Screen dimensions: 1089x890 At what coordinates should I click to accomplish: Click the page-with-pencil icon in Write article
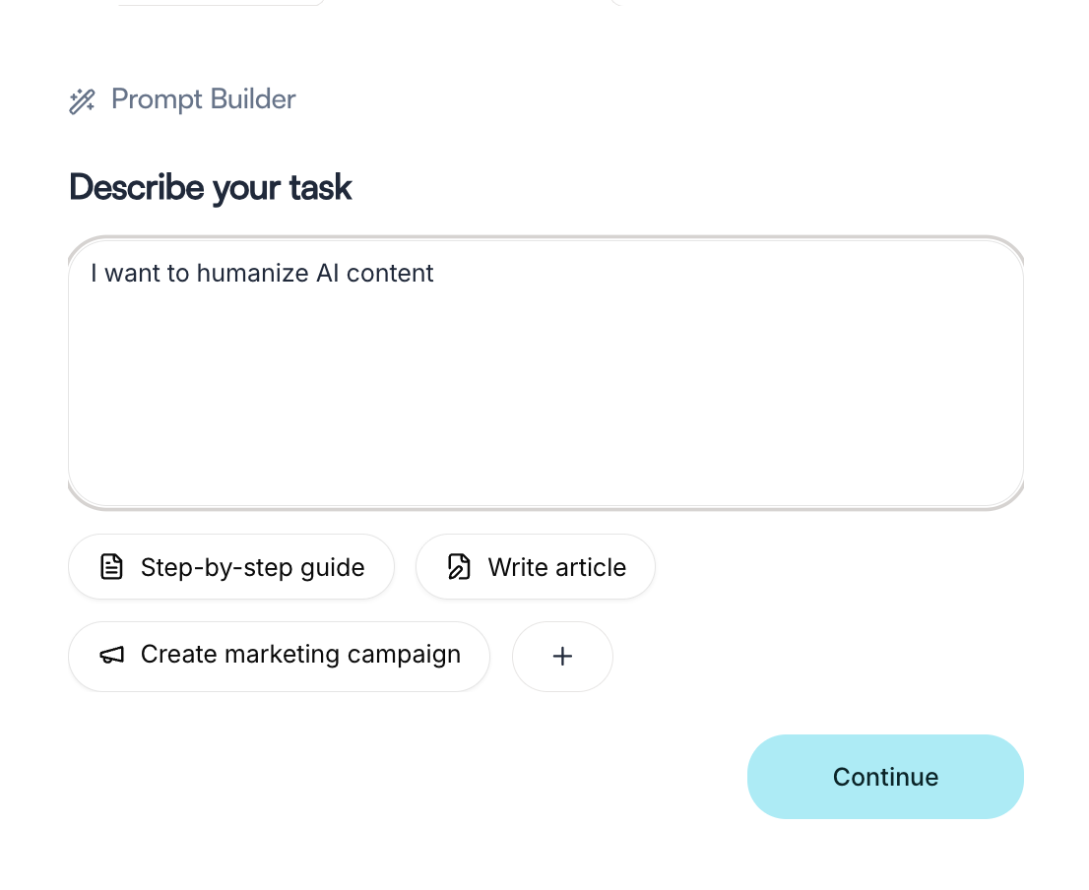pyautogui.click(x=459, y=567)
